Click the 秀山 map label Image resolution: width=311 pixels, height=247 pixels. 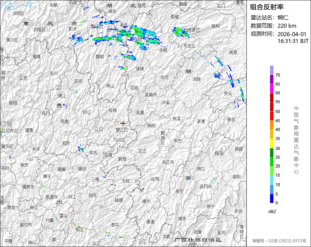[110, 86]
